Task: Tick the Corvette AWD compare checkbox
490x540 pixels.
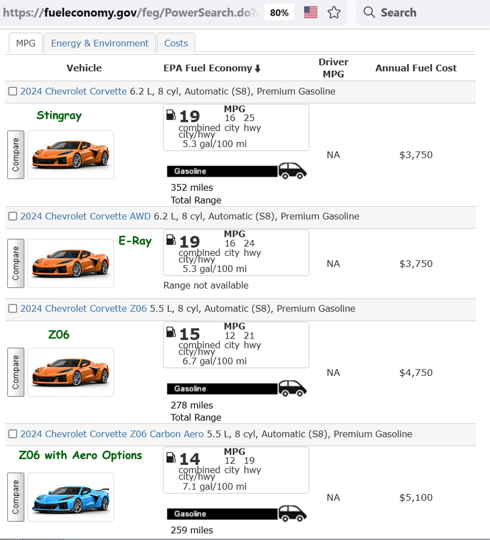Action: pyautogui.click(x=13, y=216)
